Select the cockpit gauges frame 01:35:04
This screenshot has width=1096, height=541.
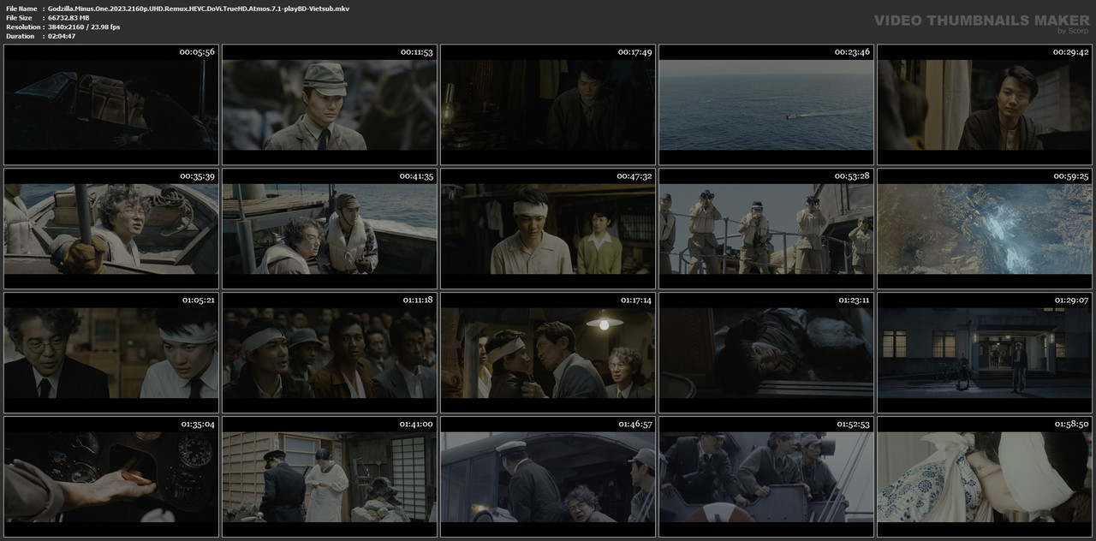(111, 477)
